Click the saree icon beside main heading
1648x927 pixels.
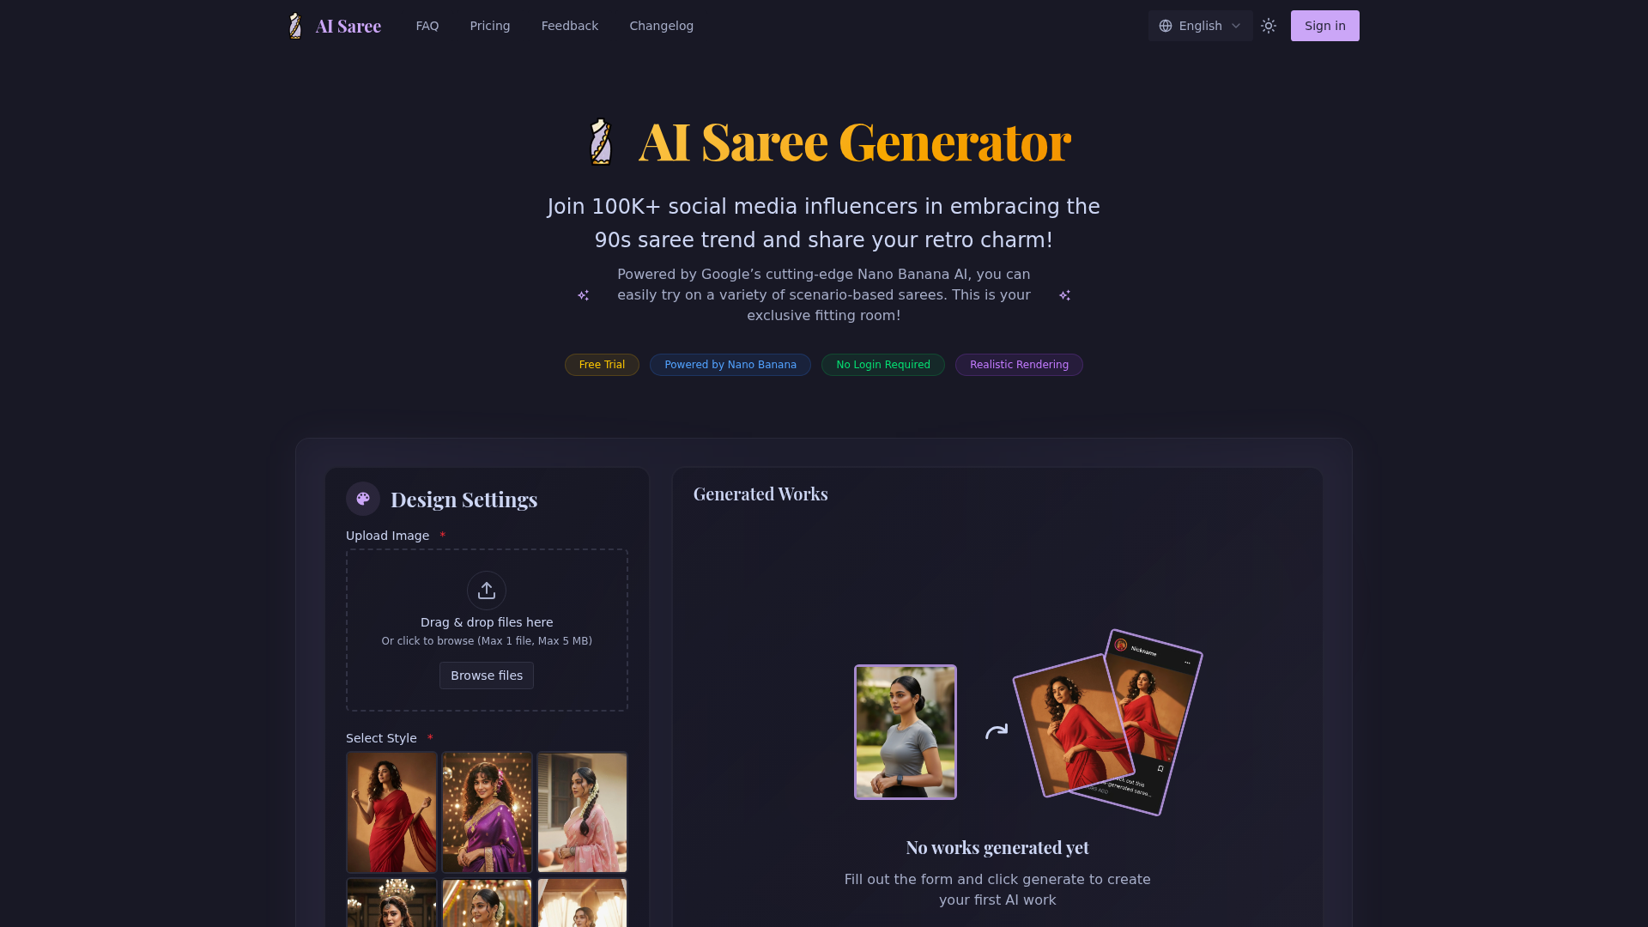tap(601, 142)
